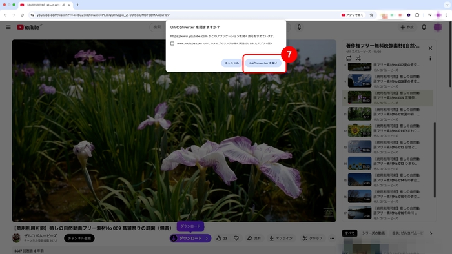Go forward with the browser forward arrow

14,15
